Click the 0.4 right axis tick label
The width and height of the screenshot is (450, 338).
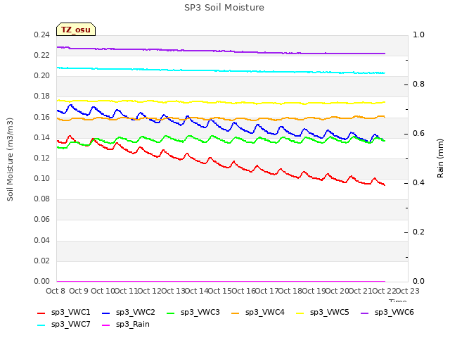pos(418,183)
